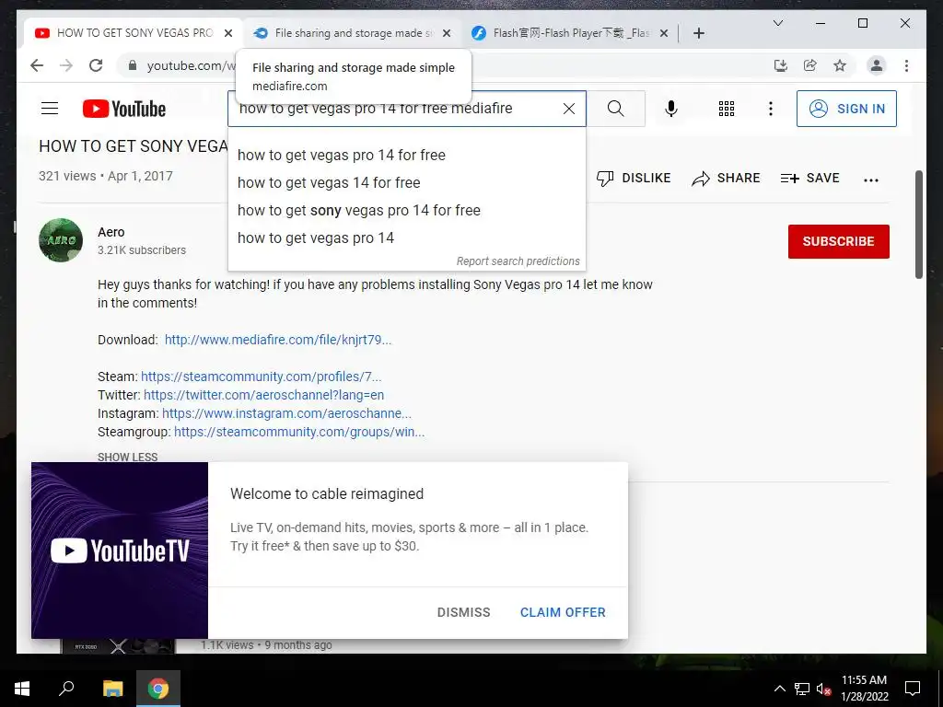Open more actions ellipsis beside SAVE

click(870, 180)
